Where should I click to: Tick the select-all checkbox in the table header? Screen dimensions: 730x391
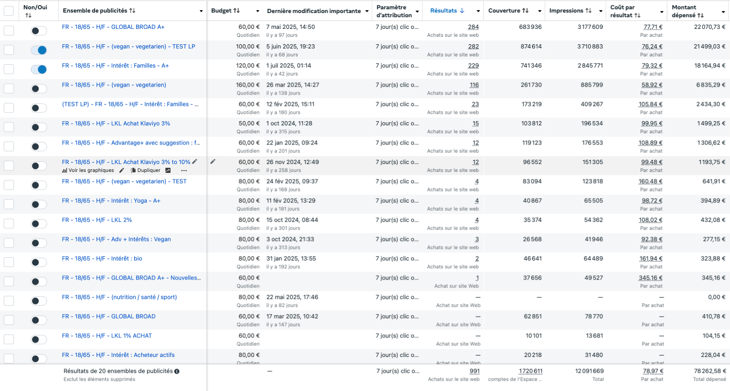[x=9, y=11]
